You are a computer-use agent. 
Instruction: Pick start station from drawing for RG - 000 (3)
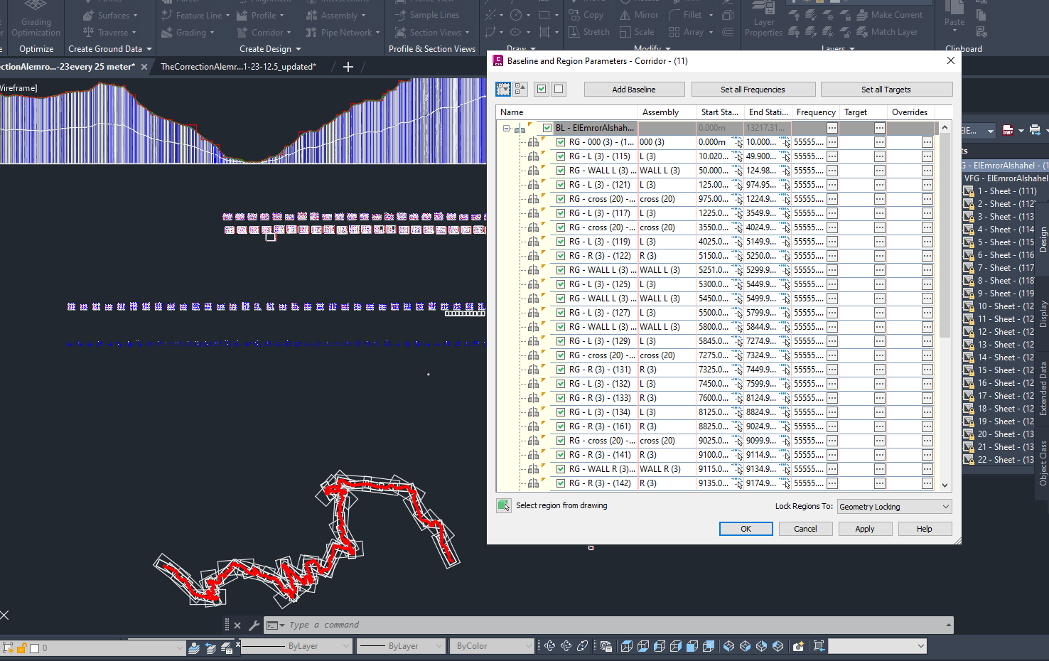pyautogui.click(x=738, y=142)
